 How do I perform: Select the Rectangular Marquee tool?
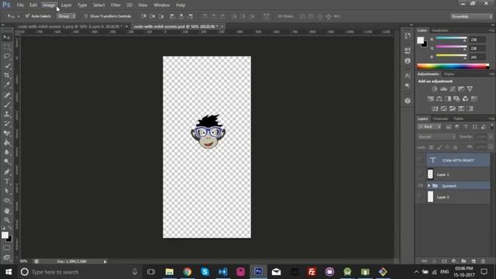7,46
